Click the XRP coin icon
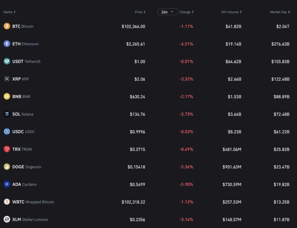The image size is (297, 228). click(x=7, y=79)
